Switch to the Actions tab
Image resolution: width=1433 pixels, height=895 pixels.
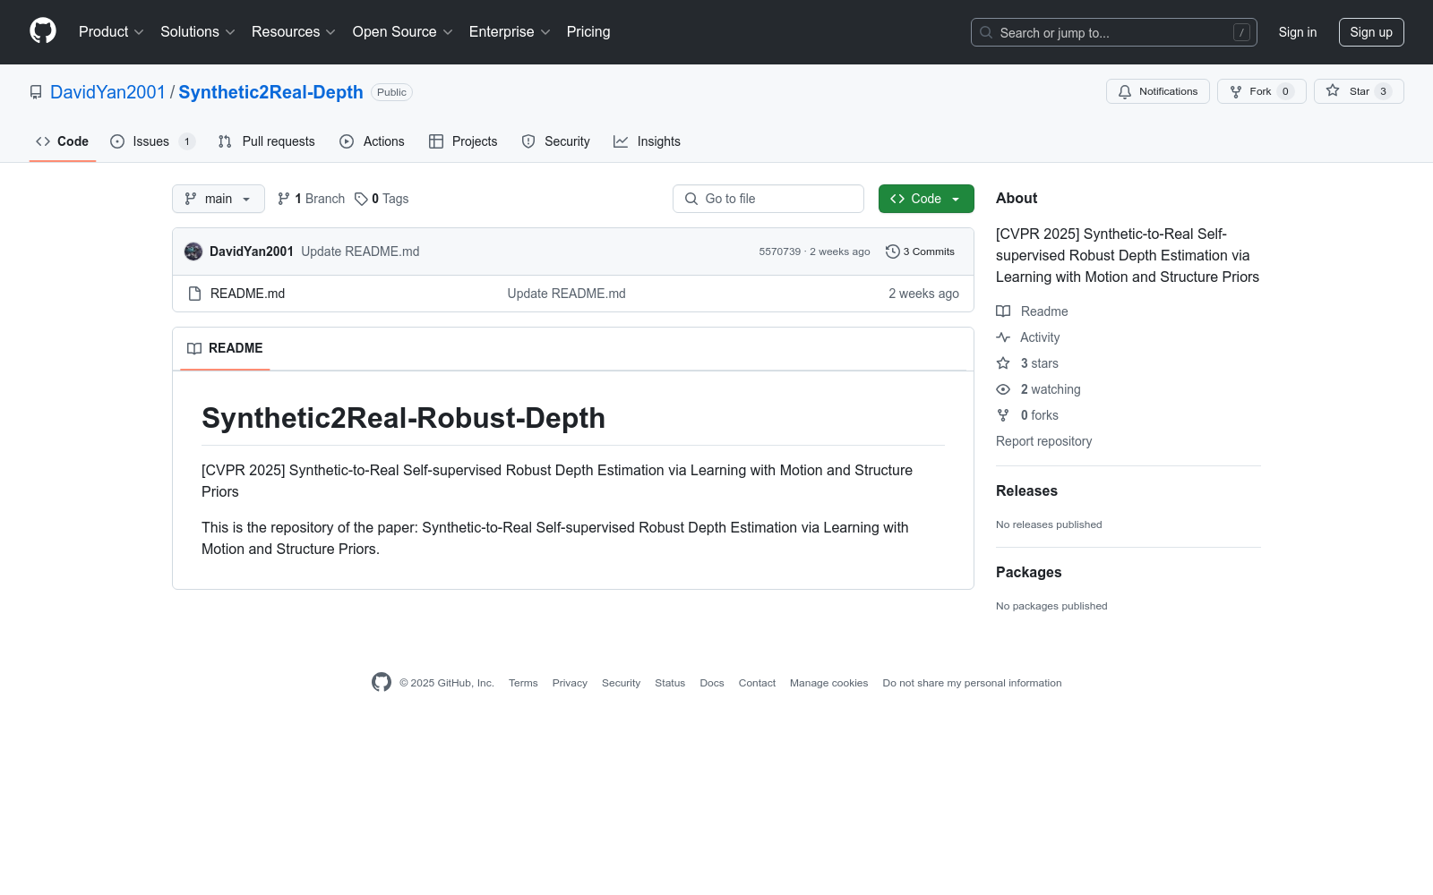(x=372, y=141)
